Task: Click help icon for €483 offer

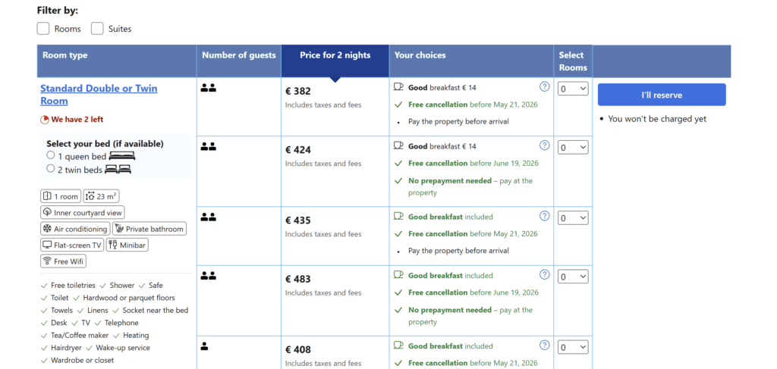Action: (x=544, y=275)
